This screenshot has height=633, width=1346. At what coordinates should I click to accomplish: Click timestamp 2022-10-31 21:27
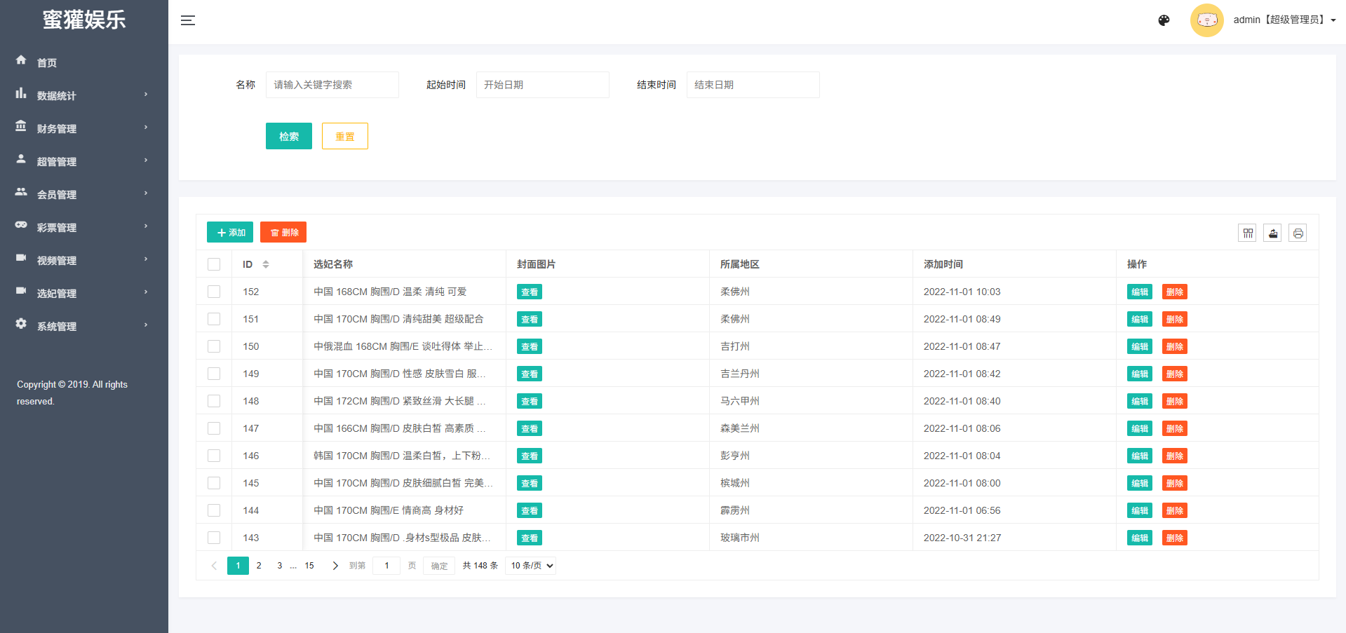[x=962, y=538]
